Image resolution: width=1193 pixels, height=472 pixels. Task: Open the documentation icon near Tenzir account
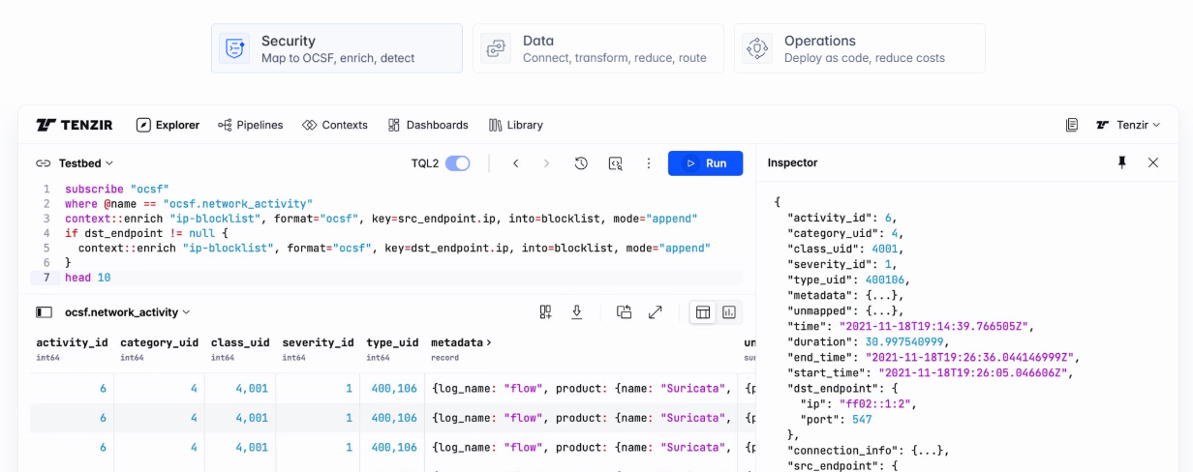[1072, 125]
